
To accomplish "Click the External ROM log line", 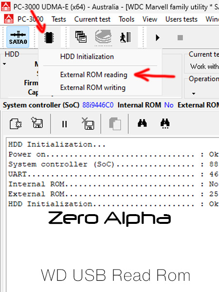I will coord(113,194).
